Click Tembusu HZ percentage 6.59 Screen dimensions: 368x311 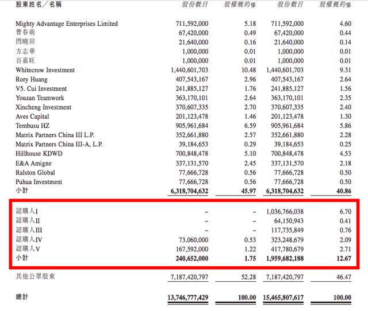coord(250,126)
